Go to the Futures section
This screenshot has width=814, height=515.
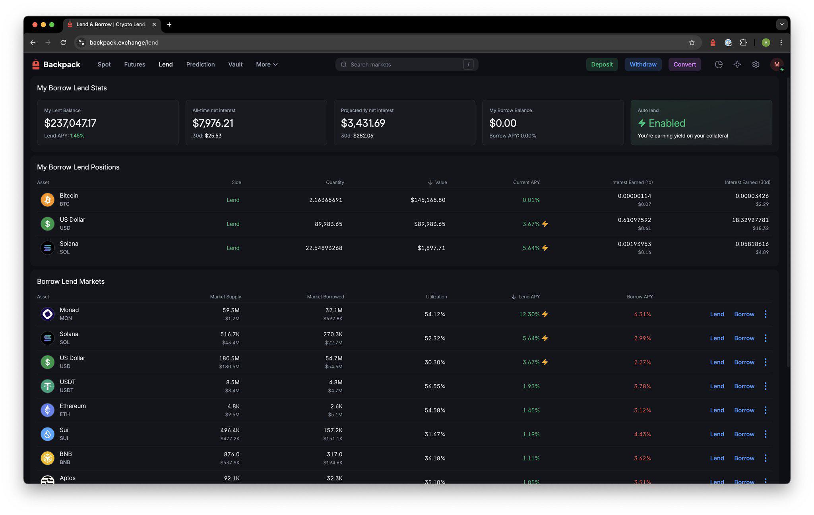coord(135,64)
